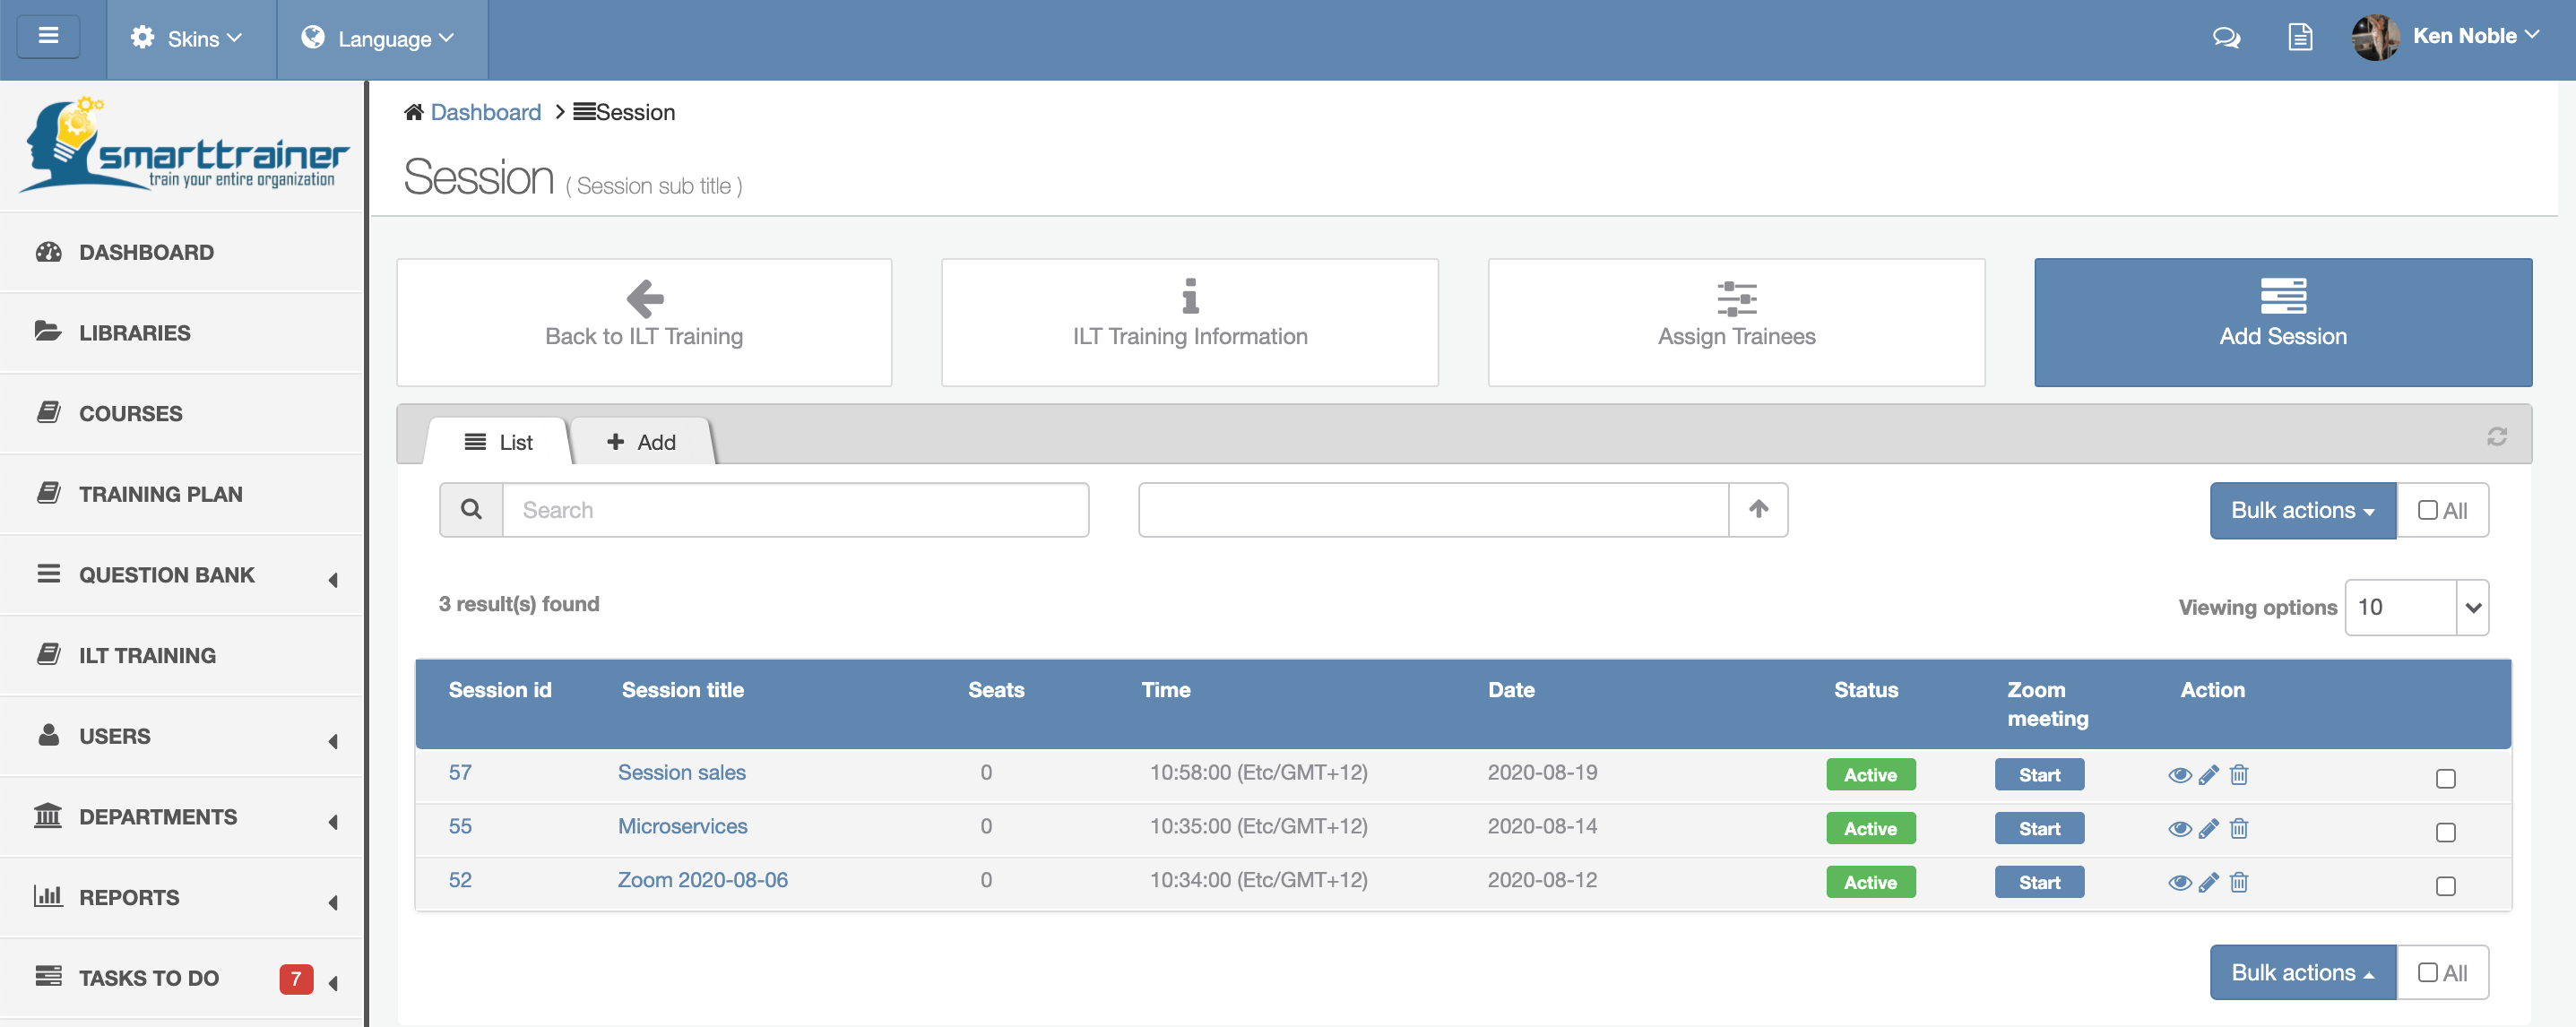Open the top Bulk actions dropdown
The width and height of the screenshot is (2576, 1027).
pos(2302,510)
